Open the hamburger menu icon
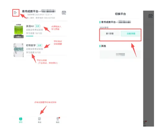Screen dimensions: 165x133 point(15,13)
